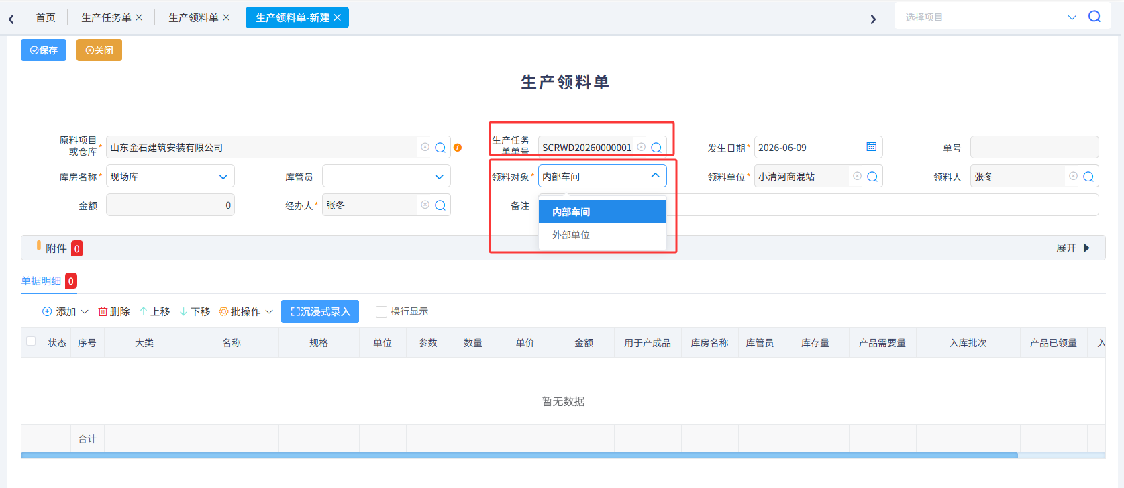The height and width of the screenshot is (488, 1124).
Task: Search 生产任务单单号 with magnifier icon
Action: pos(656,148)
